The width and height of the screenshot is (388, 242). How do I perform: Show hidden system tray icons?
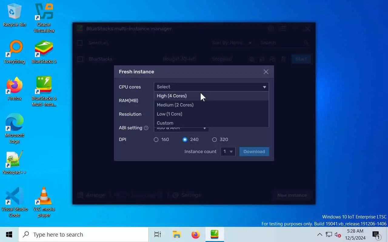(x=319, y=234)
